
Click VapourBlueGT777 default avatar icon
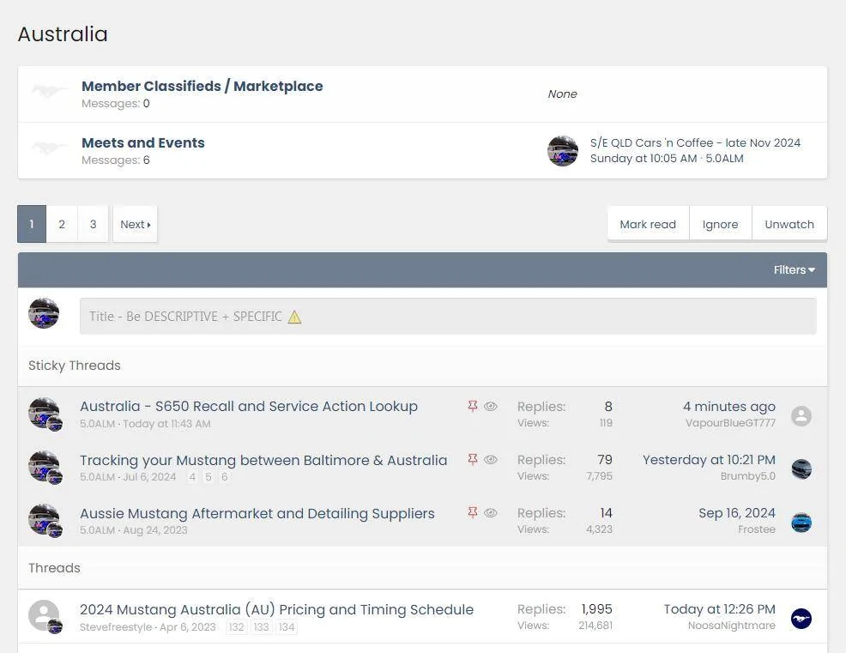click(801, 416)
